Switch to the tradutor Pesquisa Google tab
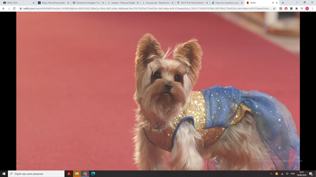Image resolution: width=316 pixels, height=177 pixels. click(x=122, y=3)
